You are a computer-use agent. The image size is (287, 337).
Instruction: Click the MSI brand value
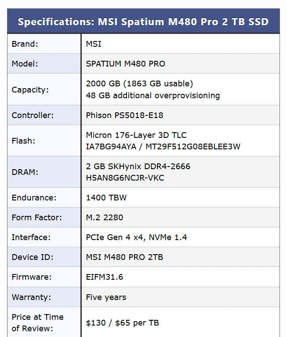(x=94, y=44)
